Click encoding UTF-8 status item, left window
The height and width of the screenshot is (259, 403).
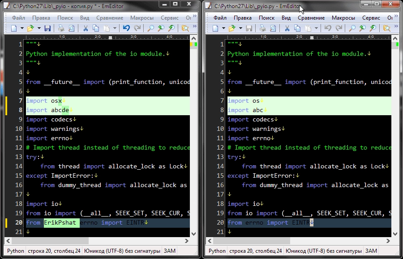(x=122, y=251)
